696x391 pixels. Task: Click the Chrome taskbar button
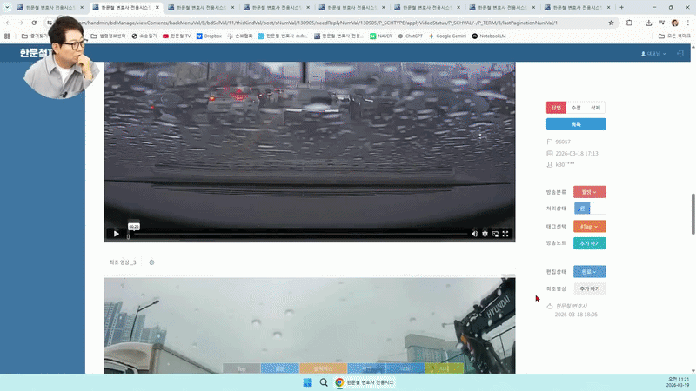coord(365,382)
